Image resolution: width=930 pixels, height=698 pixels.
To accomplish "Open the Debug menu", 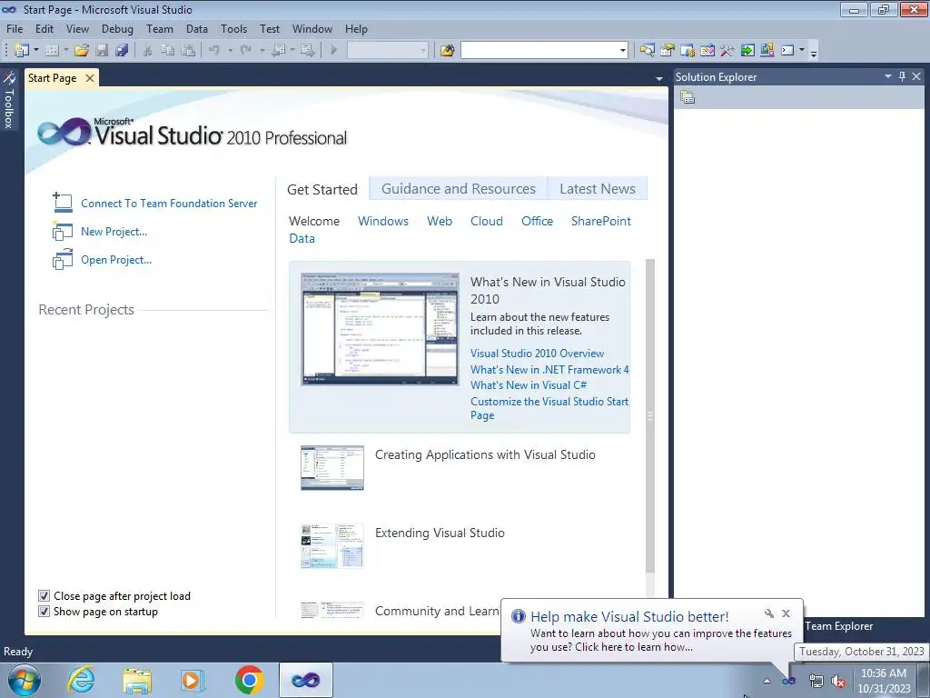I will [117, 29].
